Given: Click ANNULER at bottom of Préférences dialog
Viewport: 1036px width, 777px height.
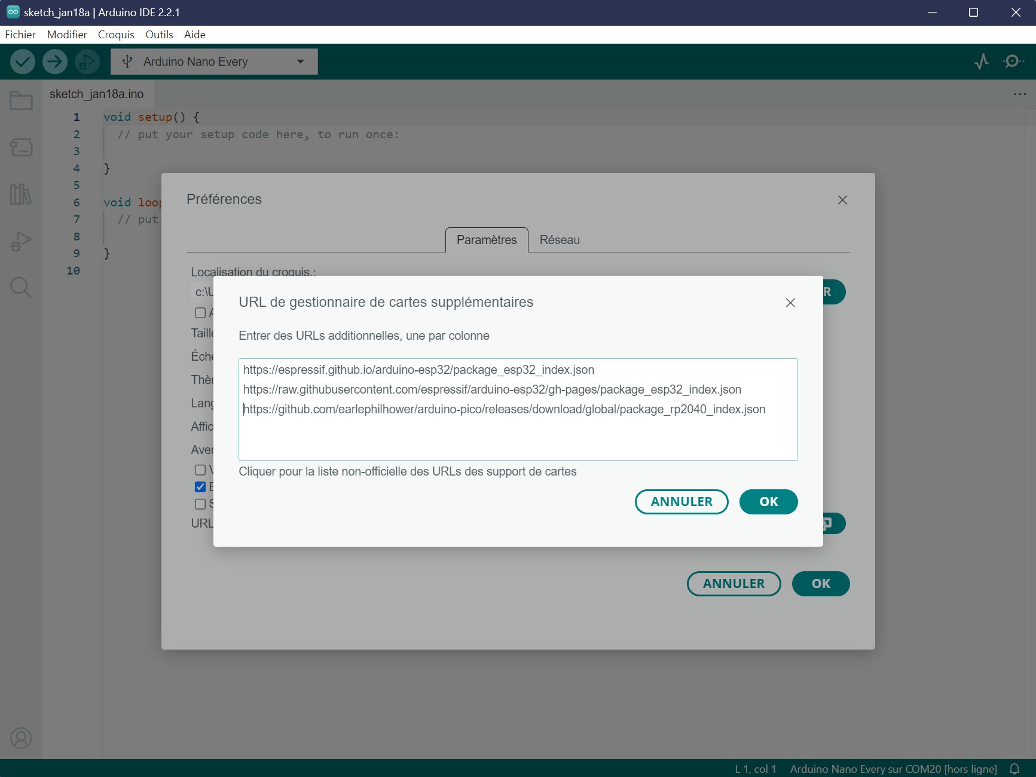Looking at the screenshot, I should [734, 584].
